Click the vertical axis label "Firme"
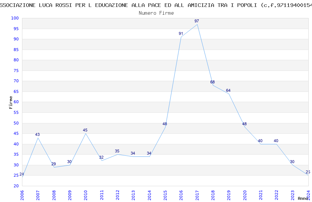This screenshot has height=202, width=312. (x=11, y=102)
